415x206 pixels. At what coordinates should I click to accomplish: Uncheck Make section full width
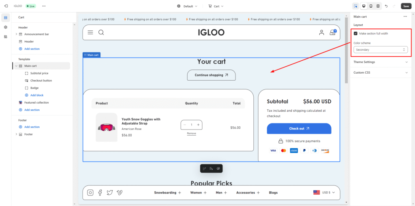pyautogui.click(x=355, y=34)
